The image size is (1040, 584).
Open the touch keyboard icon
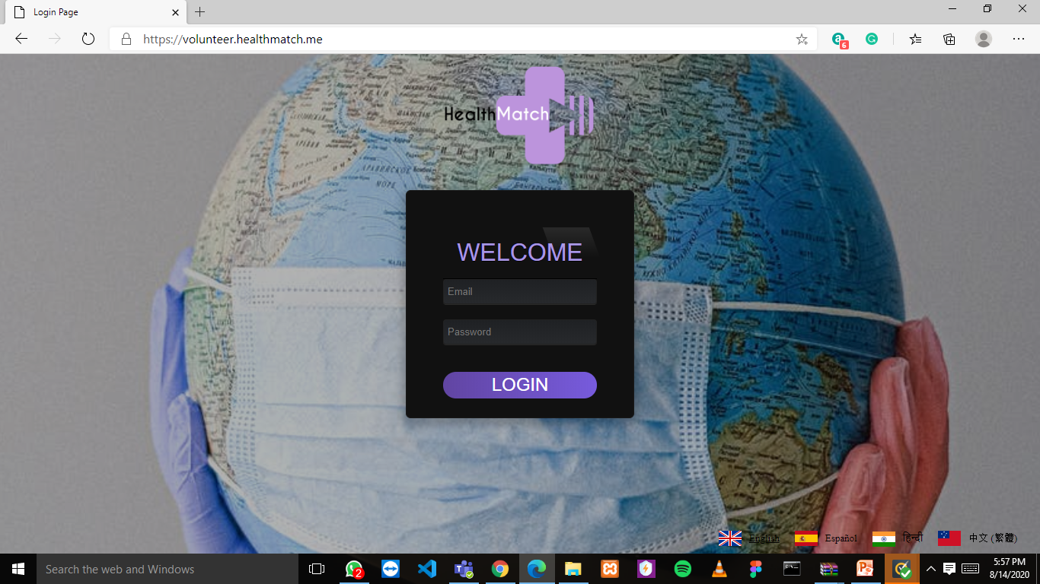[971, 569]
